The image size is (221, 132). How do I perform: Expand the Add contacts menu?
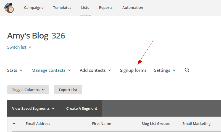(x=95, y=70)
